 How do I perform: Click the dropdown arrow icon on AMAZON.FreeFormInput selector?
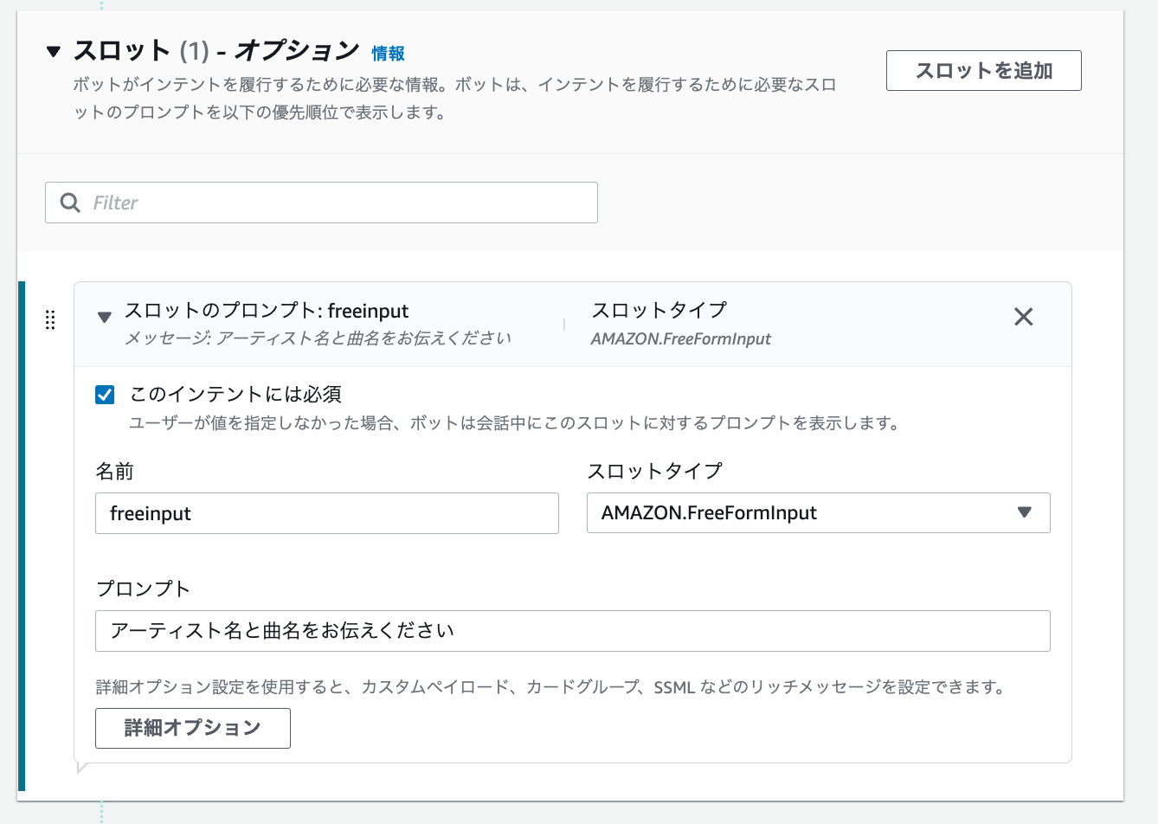click(x=1026, y=512)
